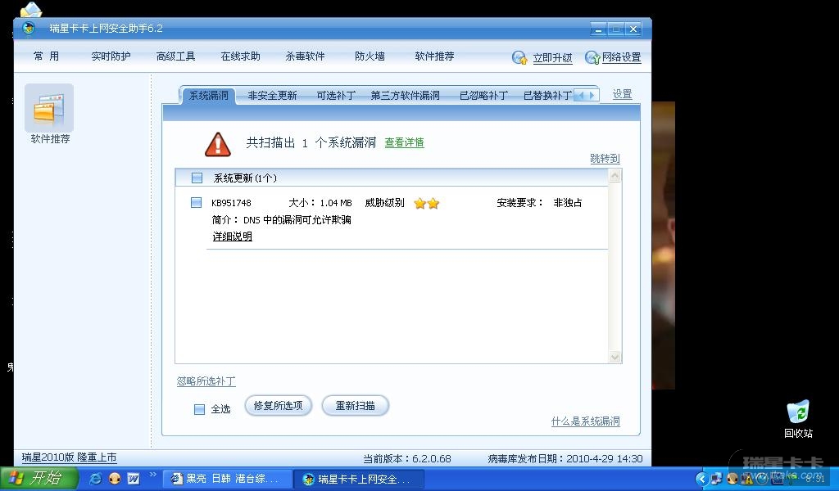Switch to the 已替换补丁 tab

point(546,95)
